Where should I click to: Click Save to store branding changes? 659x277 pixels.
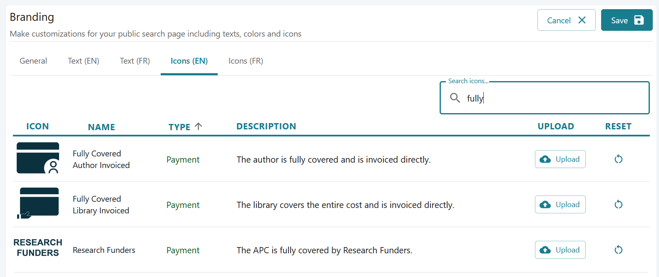click(627, 20)
